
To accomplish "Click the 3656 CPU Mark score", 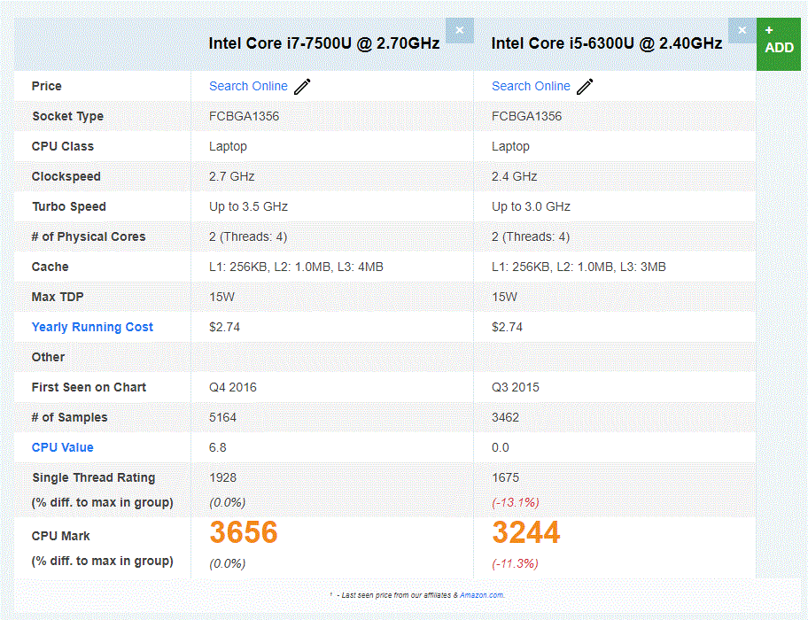I will click(244, 532).
